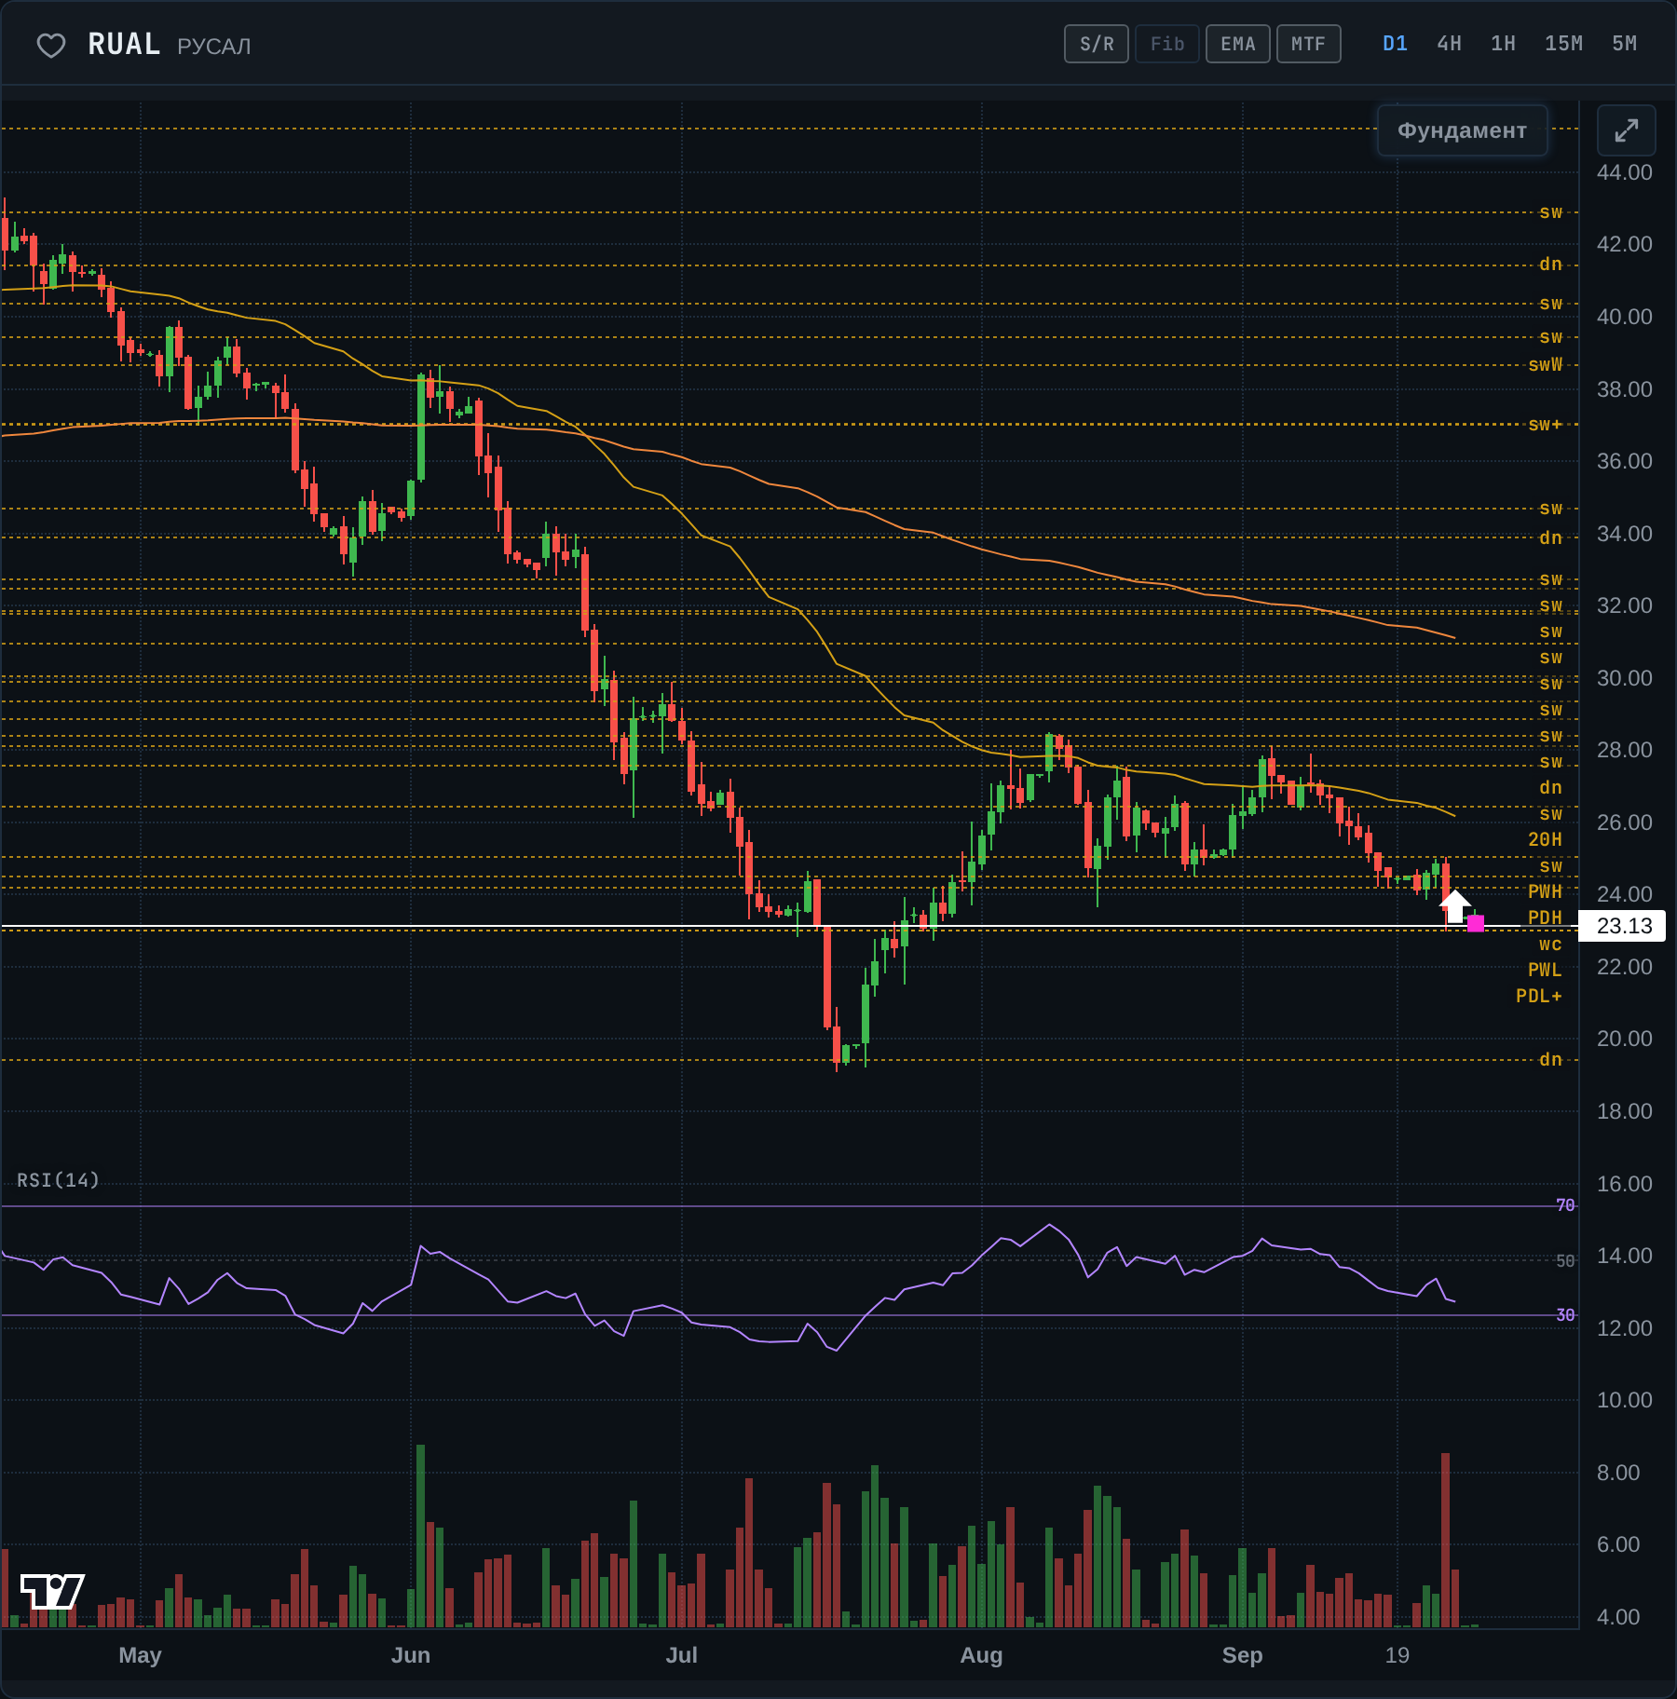Click the 44.00 price axis label
The image size is (1677, 1699).
point(1624,172)
